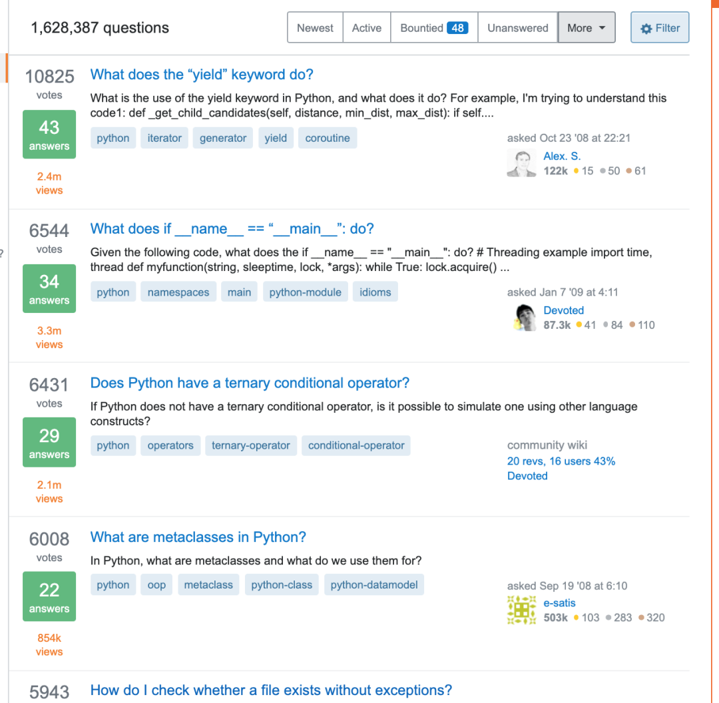Open the file exists without exceptions question
The height and width of the screenshot is (703, 719).
tap(271, 690)
